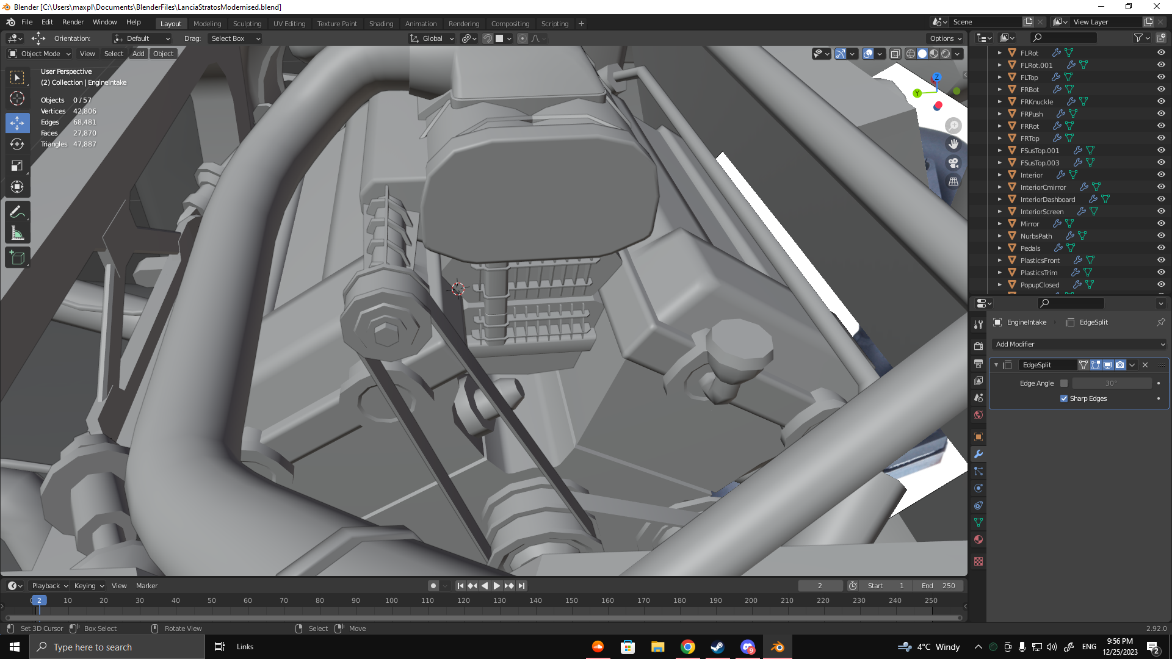
Task: Switch to the Sculpting workspace tab
Action: click(247, 24)
